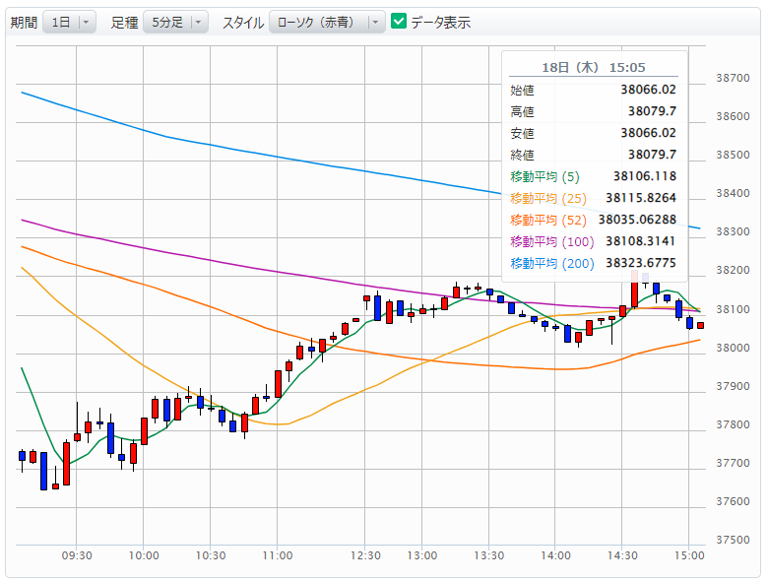Click the purple 移動平均 (100) legend entry
This screenshot has width=768, height=582.
tap(552, 241)
